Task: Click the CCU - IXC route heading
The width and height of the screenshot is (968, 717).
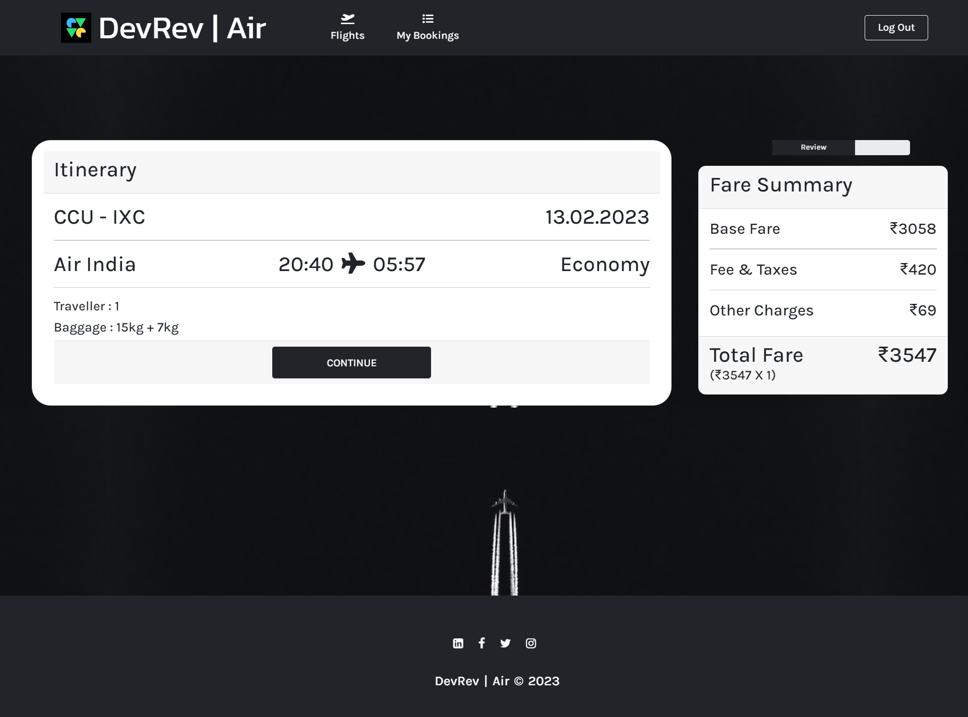Action: (99, 217)
